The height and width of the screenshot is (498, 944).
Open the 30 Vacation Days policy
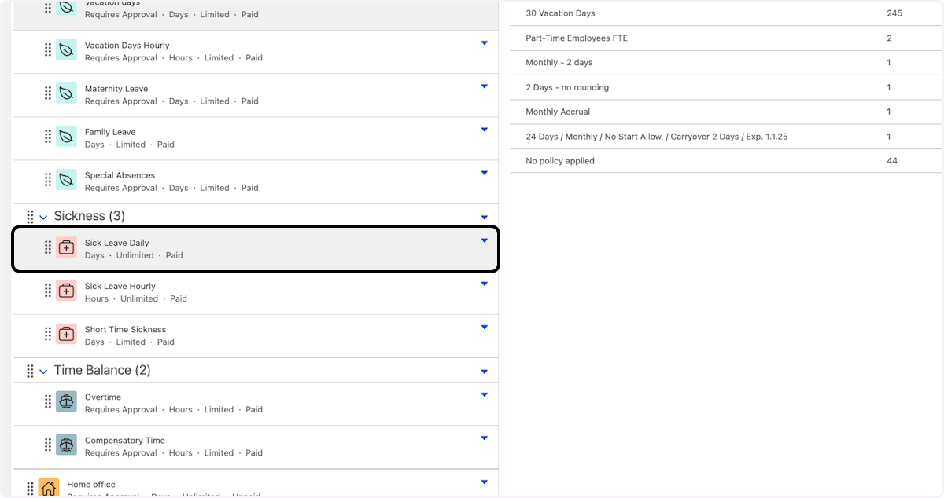pos(560,13)
